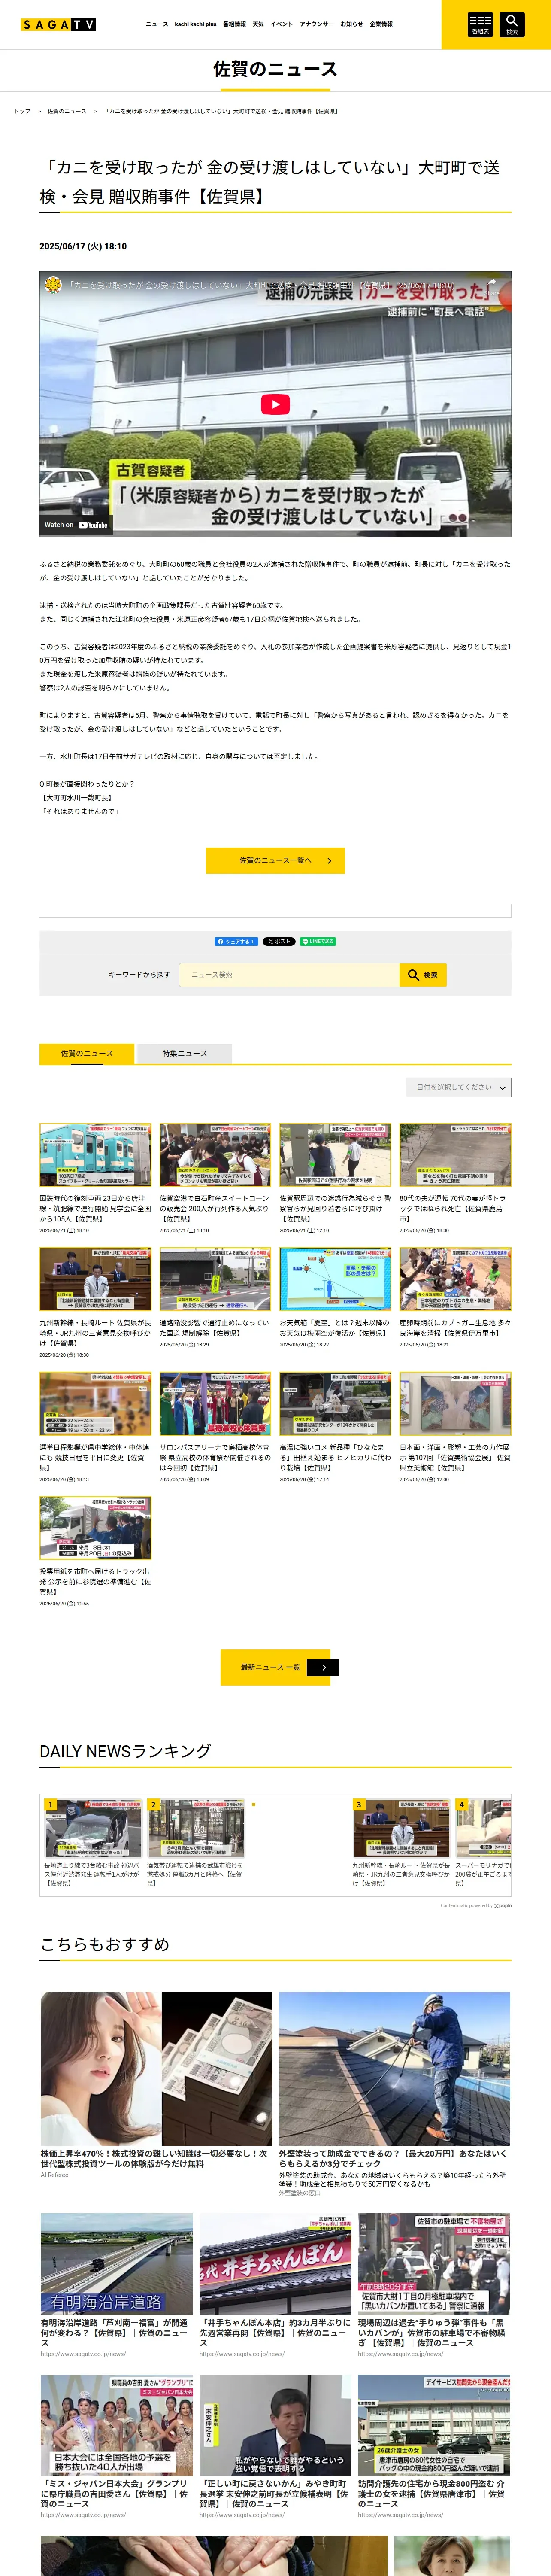Open the 番組表 program guide icon
Viewport: 551px width, 2576px height.
[480, 24]
